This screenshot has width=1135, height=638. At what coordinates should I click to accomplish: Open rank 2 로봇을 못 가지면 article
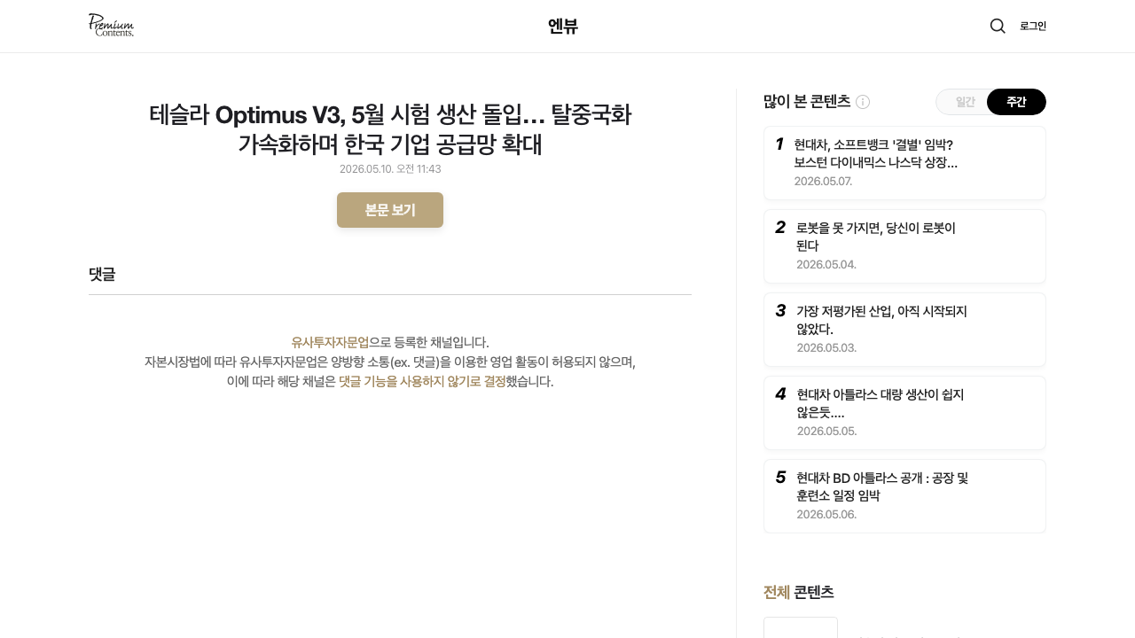point(904,246)
